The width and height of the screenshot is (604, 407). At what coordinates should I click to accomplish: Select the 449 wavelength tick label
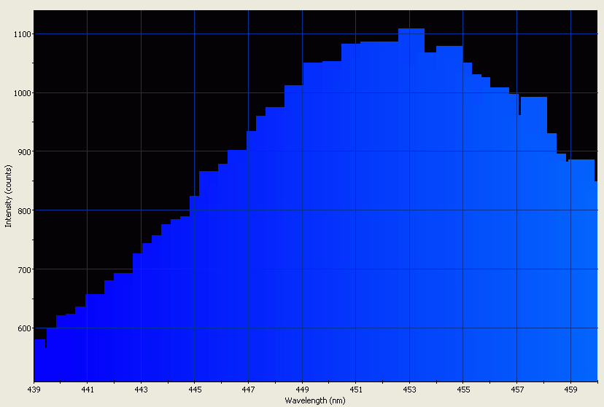303,390
